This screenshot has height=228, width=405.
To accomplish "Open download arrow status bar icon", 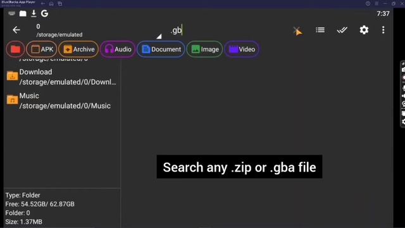I will click(34, 13).
